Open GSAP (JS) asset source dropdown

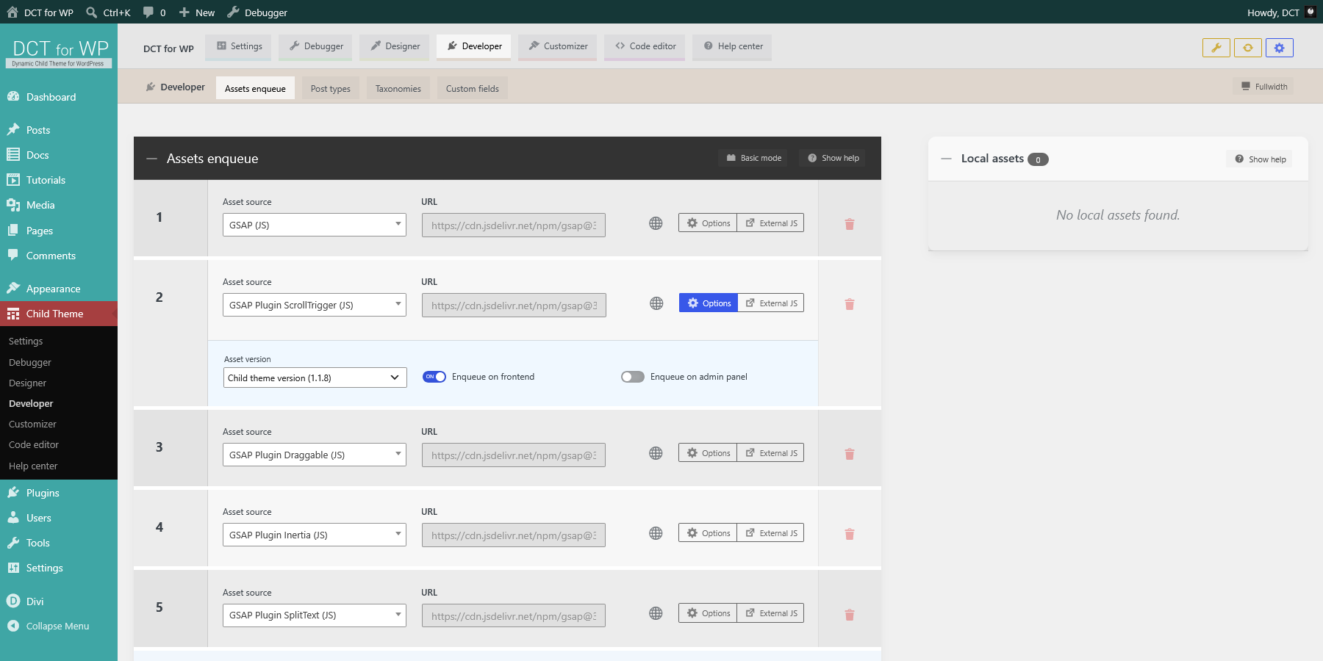point(314,225)
